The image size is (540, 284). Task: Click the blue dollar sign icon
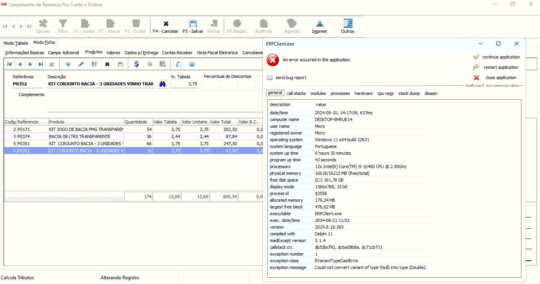coord(137,64)
